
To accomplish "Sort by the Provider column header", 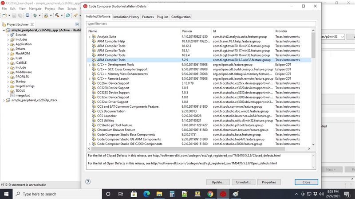I will pyautogui.click(x=292, y=31).
